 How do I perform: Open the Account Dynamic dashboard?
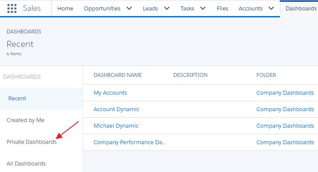pos(117,109)
